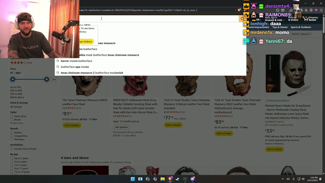Open the browser profile avatar icon
325x183 pixels.
[316, 10]
